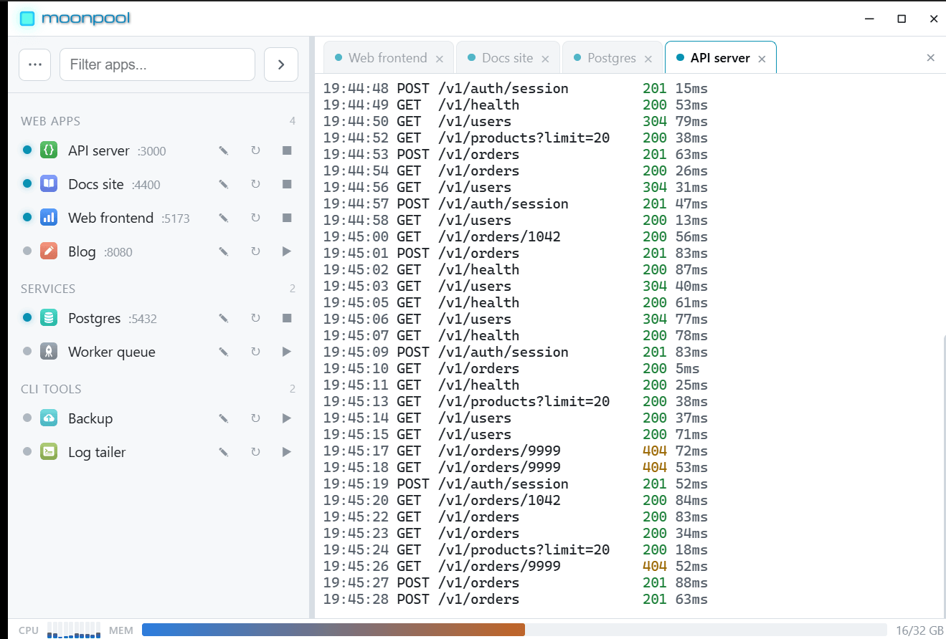The height and width of the screenshot is (639, 946).
Task: Start the Log tailer tool
Action: 287,452
